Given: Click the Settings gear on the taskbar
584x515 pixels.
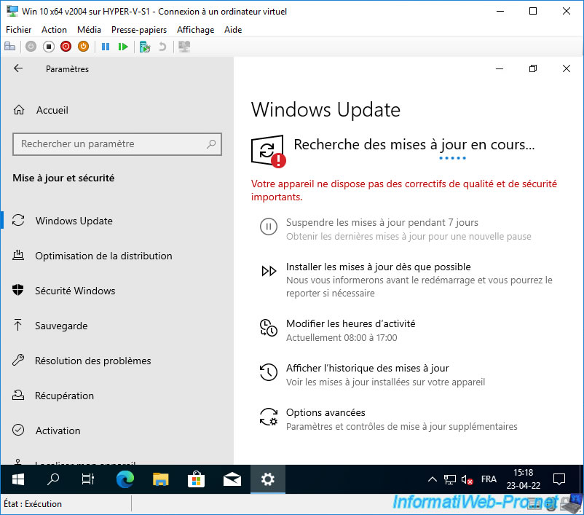Looking at the screenshot, I should 268,479.
